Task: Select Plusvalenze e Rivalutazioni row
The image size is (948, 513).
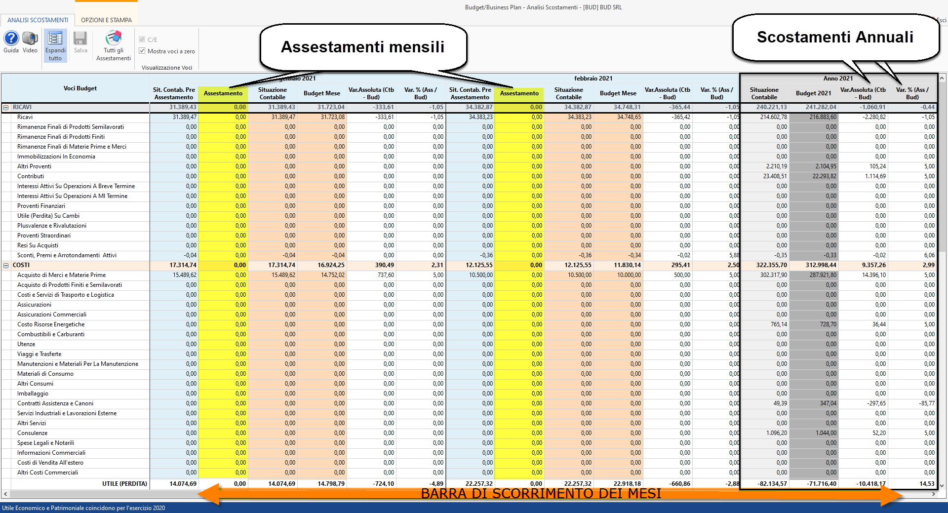Action: pos(52,226)
